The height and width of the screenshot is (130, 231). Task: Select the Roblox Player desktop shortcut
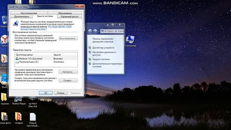pyautogui.click(x=19, y=101)
